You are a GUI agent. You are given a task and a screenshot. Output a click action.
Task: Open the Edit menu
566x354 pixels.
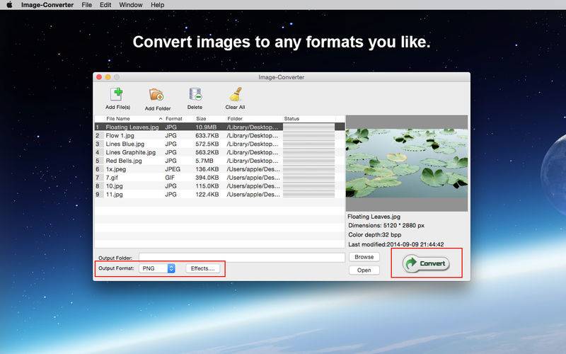(x=105, y=5)
